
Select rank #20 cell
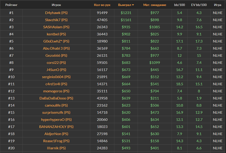pyautogui.click(x=11, y=148)
